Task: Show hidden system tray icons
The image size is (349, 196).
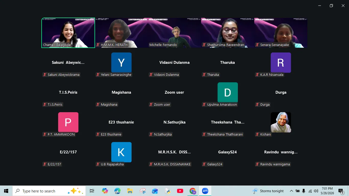Action: pos(291,191)
